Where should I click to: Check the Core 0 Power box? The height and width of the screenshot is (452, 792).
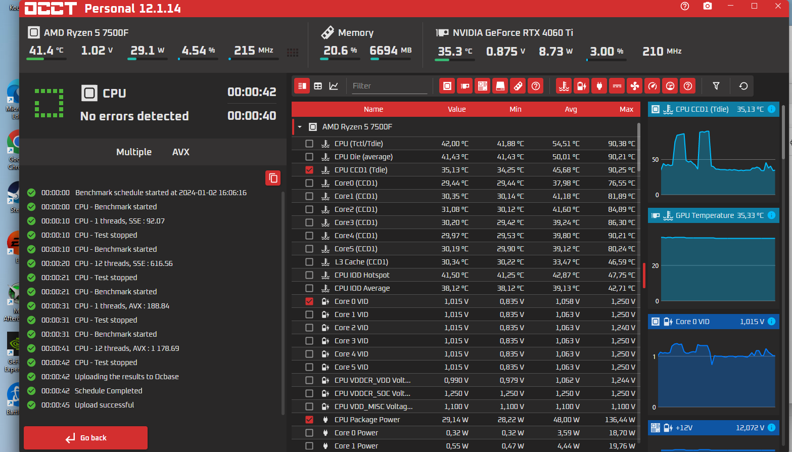coord(309,433)
